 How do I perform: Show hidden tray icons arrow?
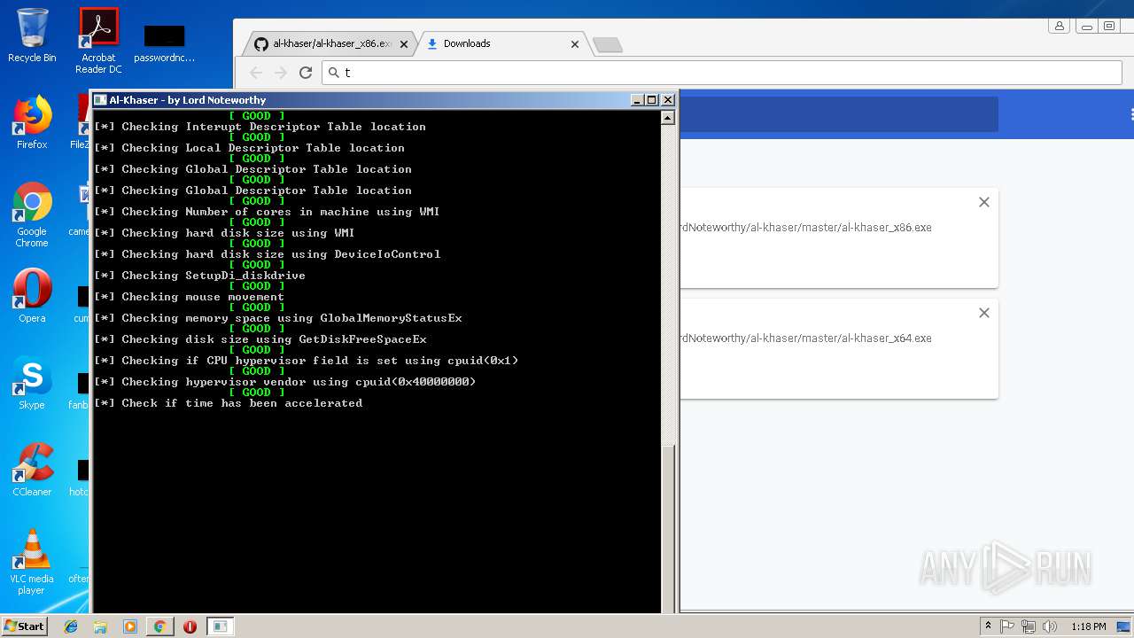point(988,626)
